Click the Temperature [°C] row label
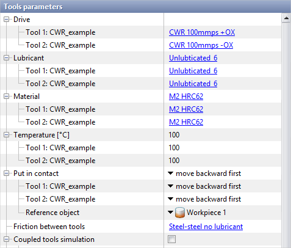The height and width of the screenshot is (248, 291). point(41,135)
